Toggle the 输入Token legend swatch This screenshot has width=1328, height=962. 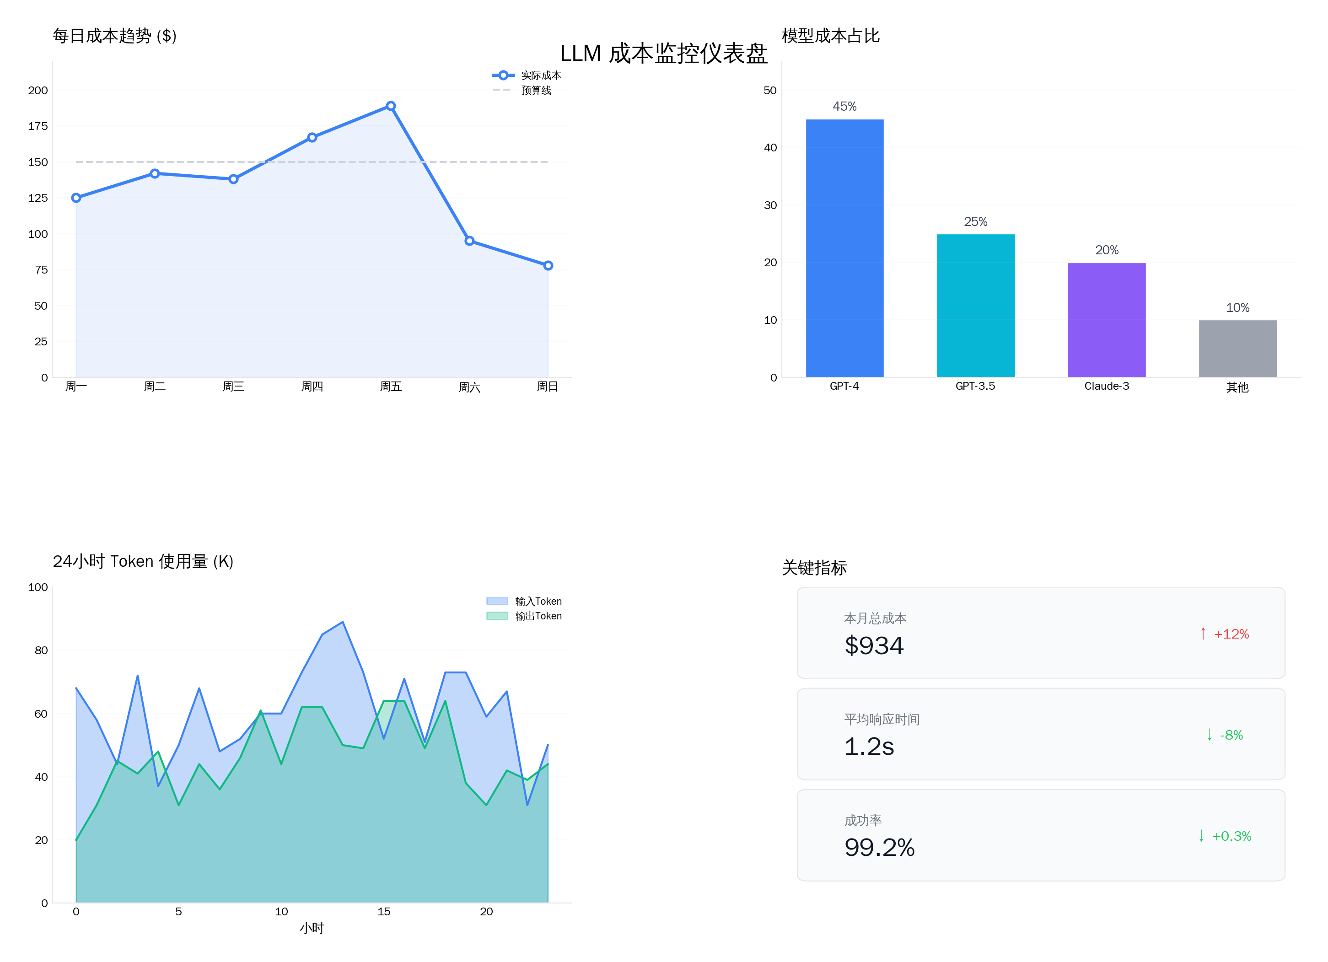click(x=496, y=601)
